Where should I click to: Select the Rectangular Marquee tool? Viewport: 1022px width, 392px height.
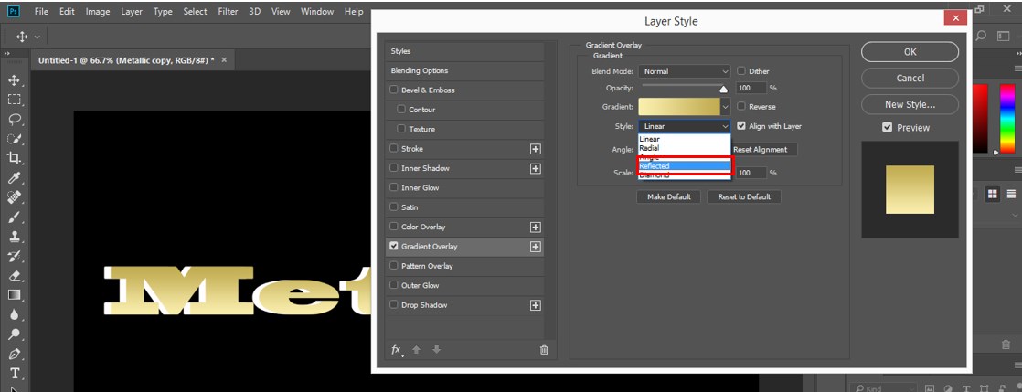[x=14, y=100]
